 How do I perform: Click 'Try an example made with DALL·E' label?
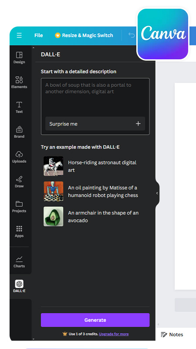click(x=80, y=147)
